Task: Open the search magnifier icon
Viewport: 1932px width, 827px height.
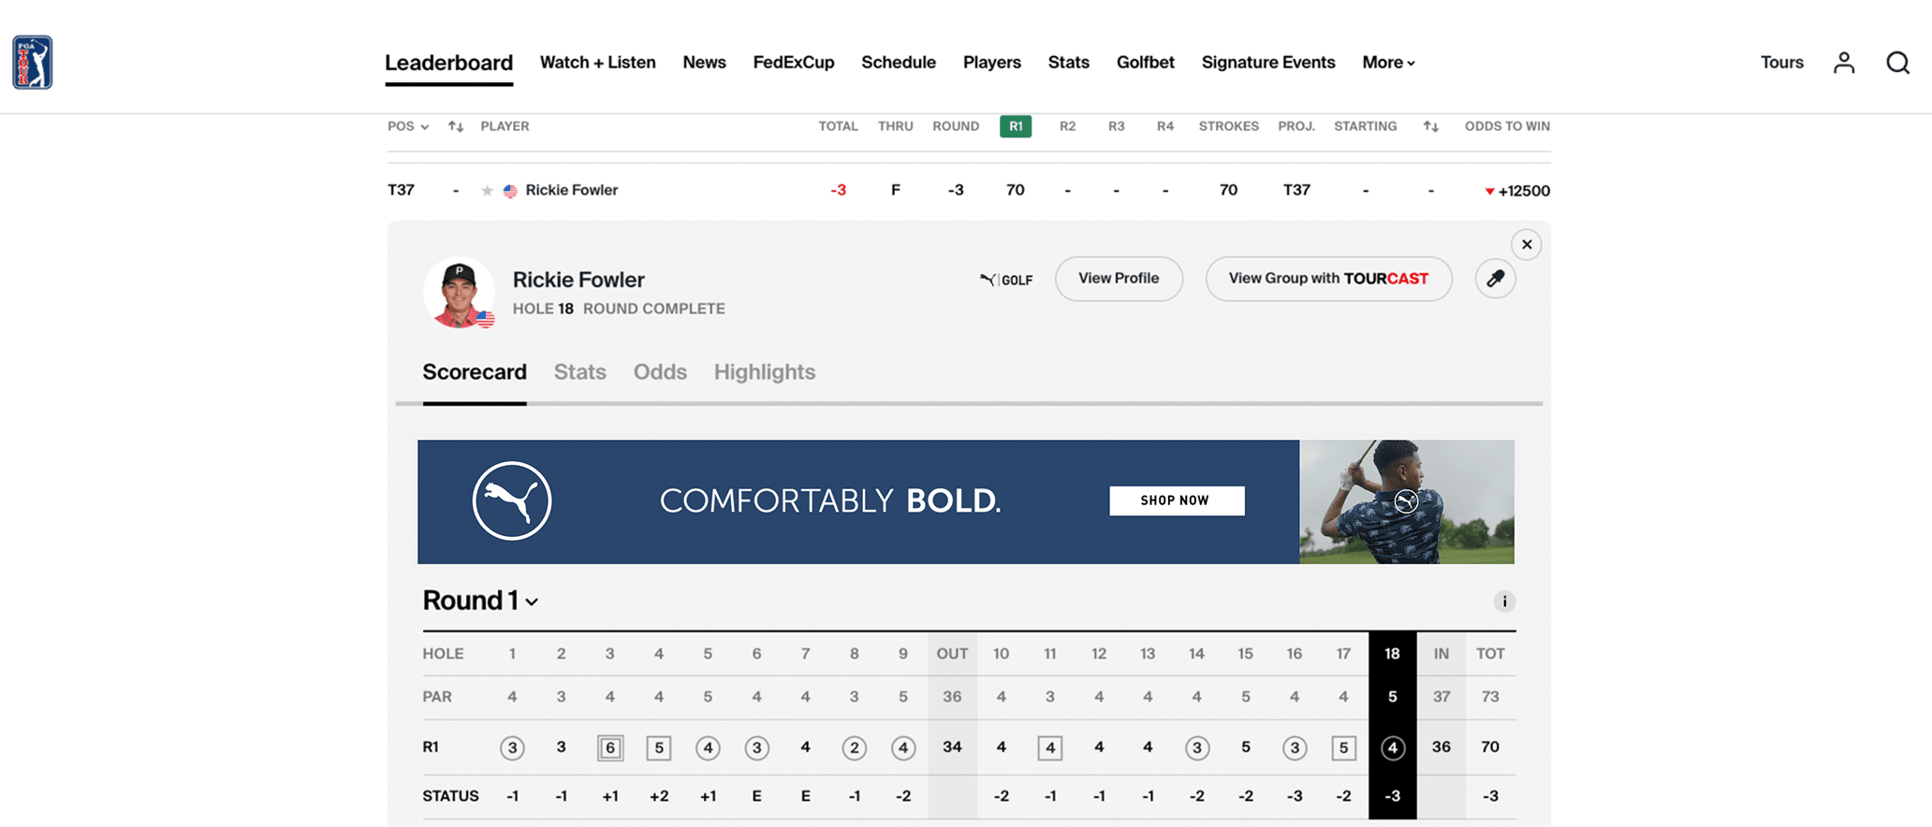Action: [x=1897, y=63]
